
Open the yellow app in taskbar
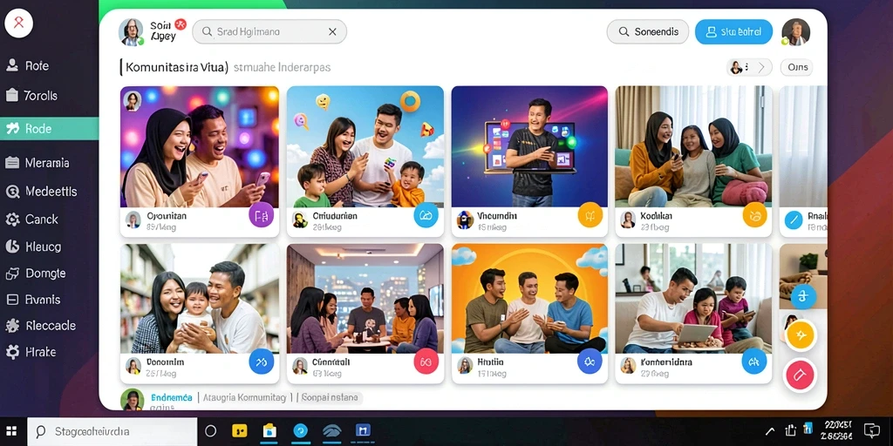pos(240,431)
